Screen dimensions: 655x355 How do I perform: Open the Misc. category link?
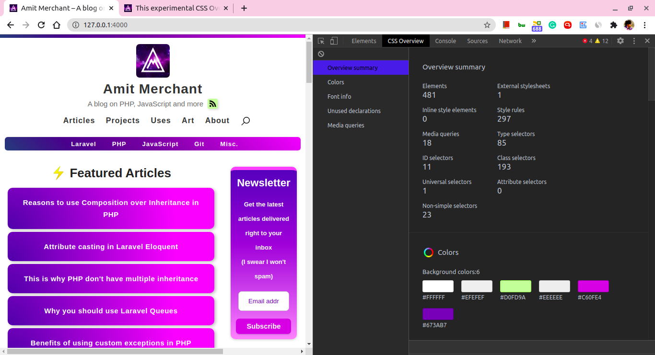(229, 144)
